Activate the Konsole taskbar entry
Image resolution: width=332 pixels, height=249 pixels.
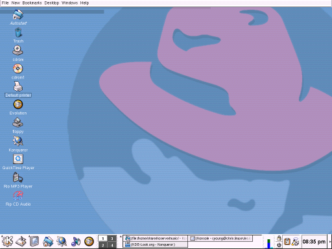coord(220,239)
